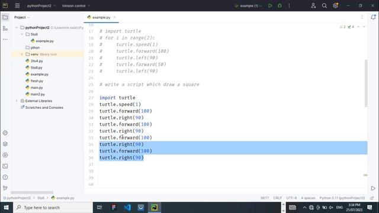
Task: Click the cursor position 36:17 in status bar
Action: [x=265, y=198]
